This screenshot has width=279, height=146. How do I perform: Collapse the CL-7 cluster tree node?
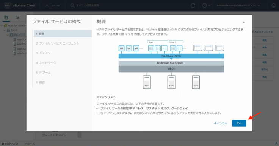(x=8, y=35)
